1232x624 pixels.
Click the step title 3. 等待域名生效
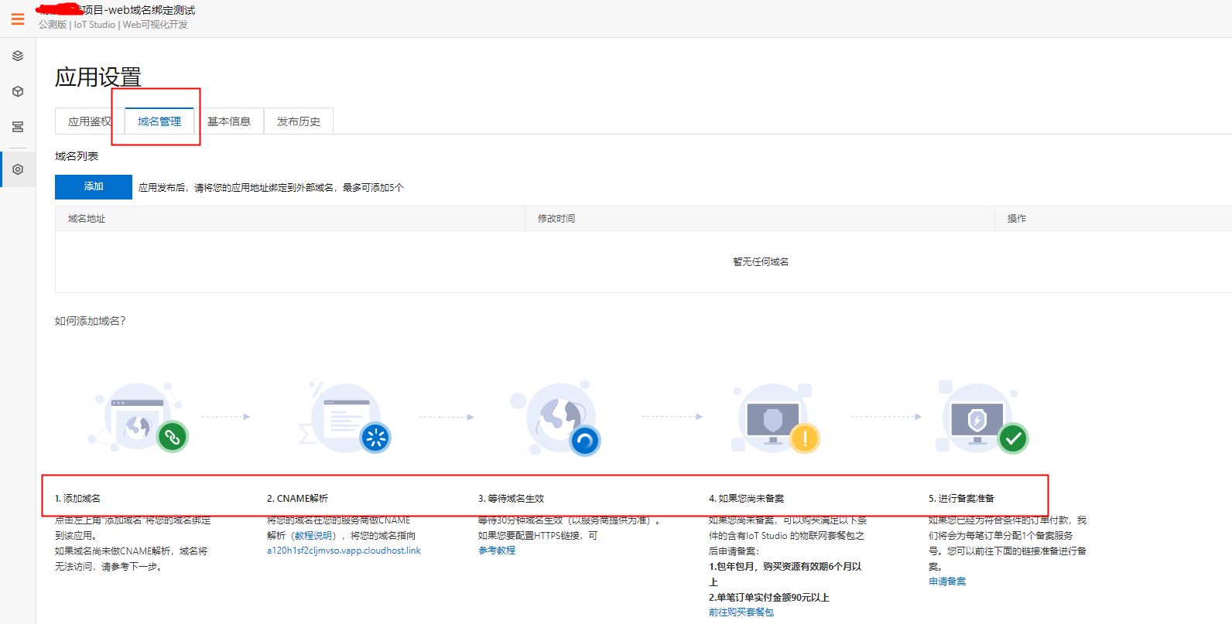(x=511, y=499)
